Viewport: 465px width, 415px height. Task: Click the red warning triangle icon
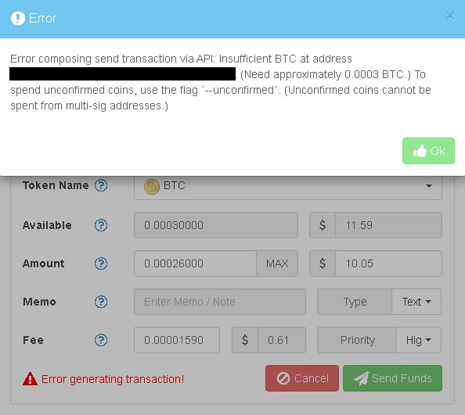pos(30,379)
